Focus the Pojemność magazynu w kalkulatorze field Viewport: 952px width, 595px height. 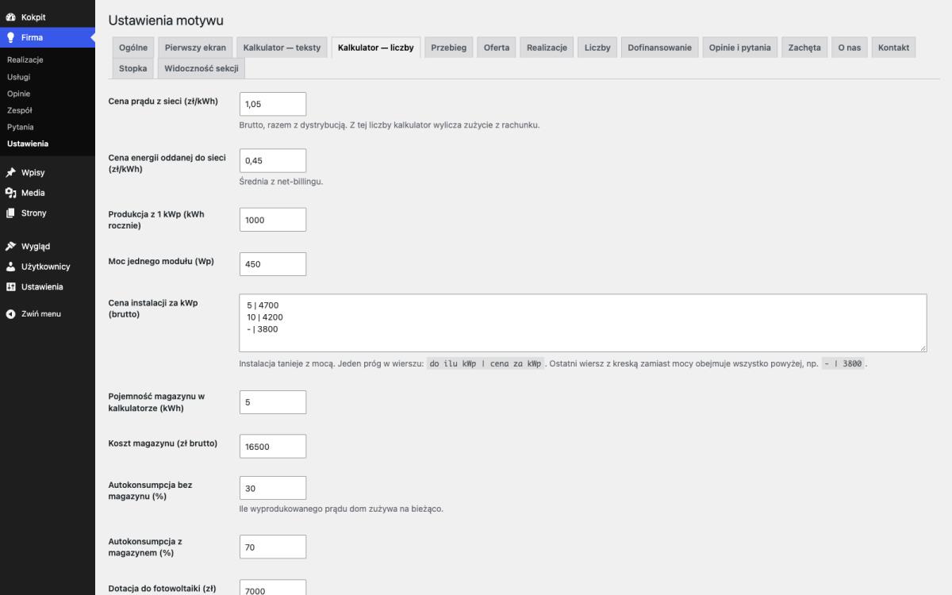273,402
